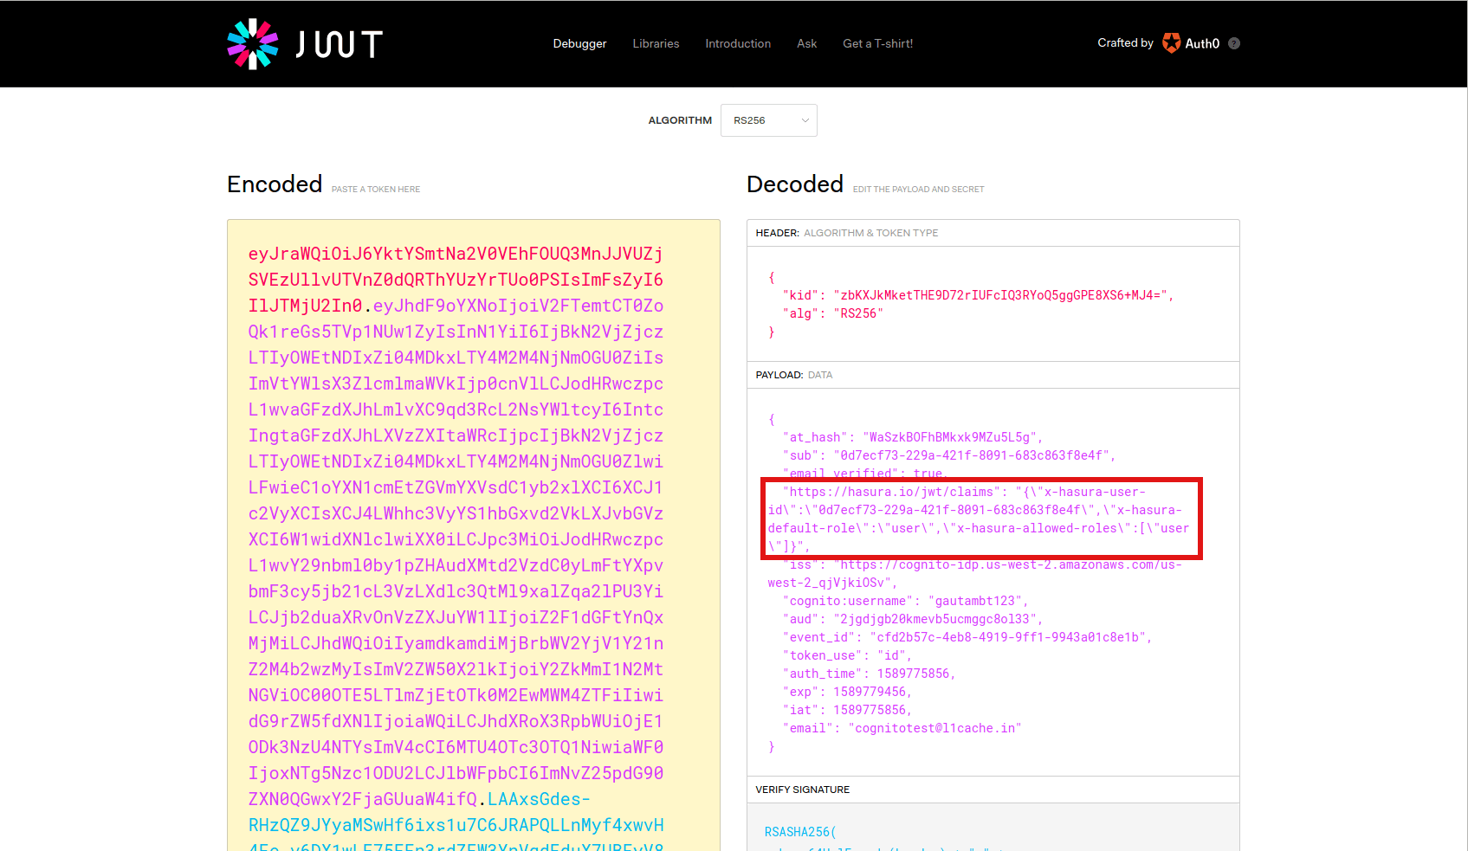
Task: Open the RS256 algorithm dropdown
Action: 767,120
